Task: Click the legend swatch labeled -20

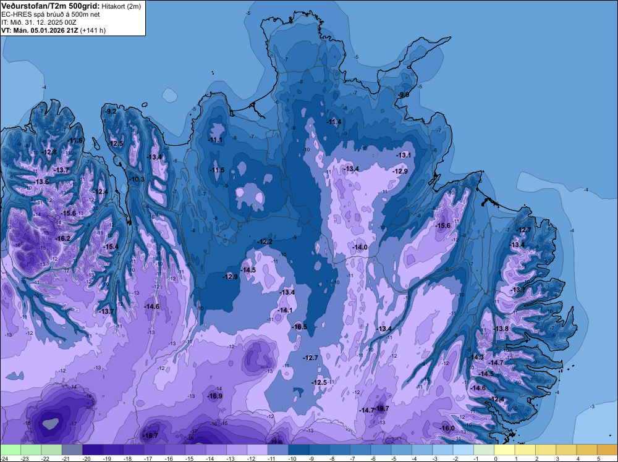Action: pos(93,450)
